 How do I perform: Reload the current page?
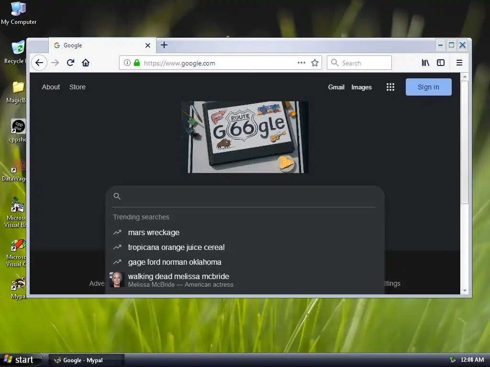click(70, 63)
